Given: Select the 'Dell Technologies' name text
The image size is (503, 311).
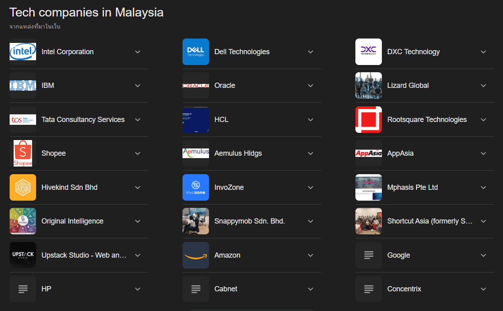Looking at the screenshot, I should (242, 52).
